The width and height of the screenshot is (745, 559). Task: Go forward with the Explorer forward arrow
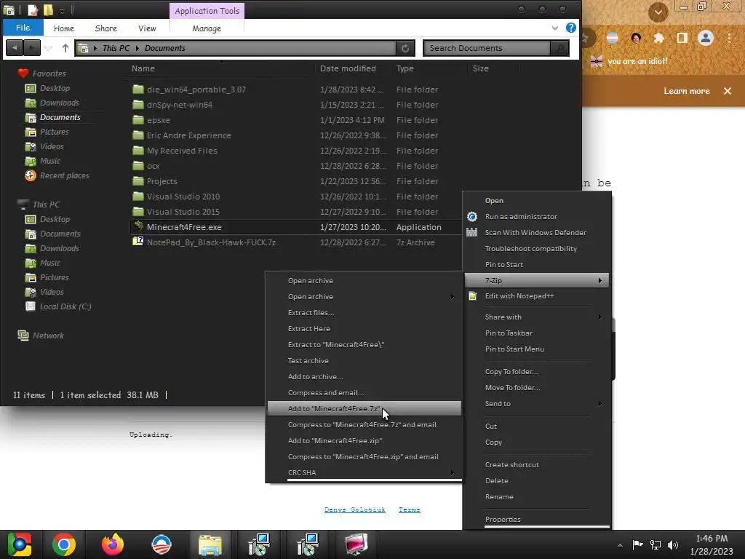click(x=32, y=48)
